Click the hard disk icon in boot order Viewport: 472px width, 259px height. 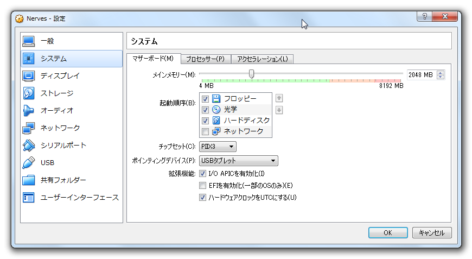tap(216, 121)
